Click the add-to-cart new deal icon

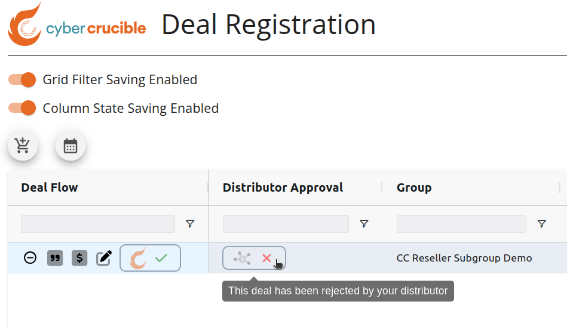tap(23, 146)
